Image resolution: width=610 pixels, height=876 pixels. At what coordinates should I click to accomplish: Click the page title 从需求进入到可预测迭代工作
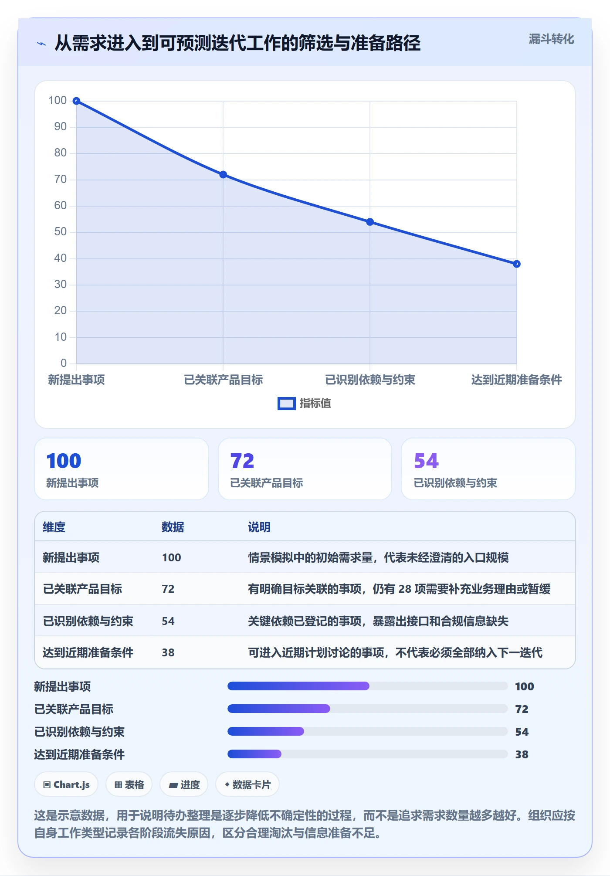point(237,43)
